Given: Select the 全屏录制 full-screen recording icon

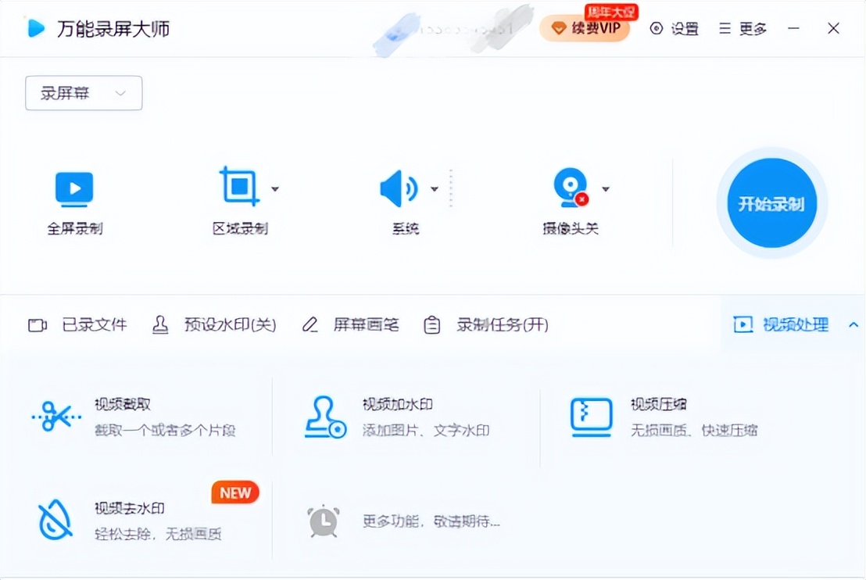Looking at the screenshot, I should (74, 188).
